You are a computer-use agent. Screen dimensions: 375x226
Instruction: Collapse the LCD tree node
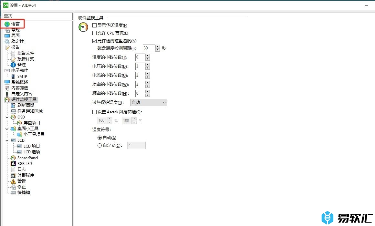pyautogui.click(x=7, y=140)
